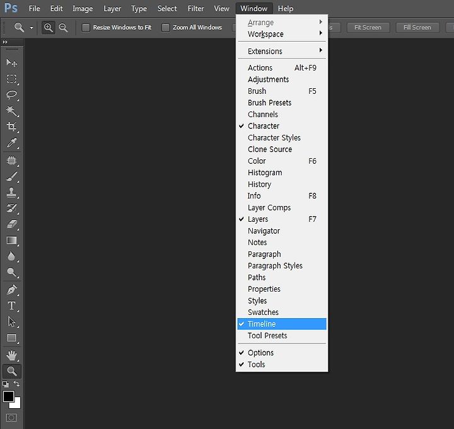This screenshot has height=429, width=454.
Task: Expand the collapsed toolbox double arrow
Action: click(x=5, y=42)
